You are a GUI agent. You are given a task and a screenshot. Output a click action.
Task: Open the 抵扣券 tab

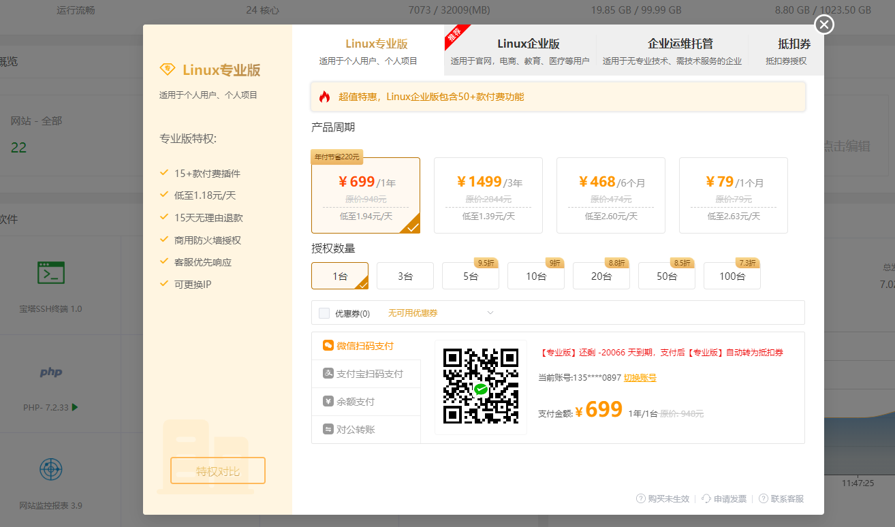pyautogui.click(x=786, y=50)
